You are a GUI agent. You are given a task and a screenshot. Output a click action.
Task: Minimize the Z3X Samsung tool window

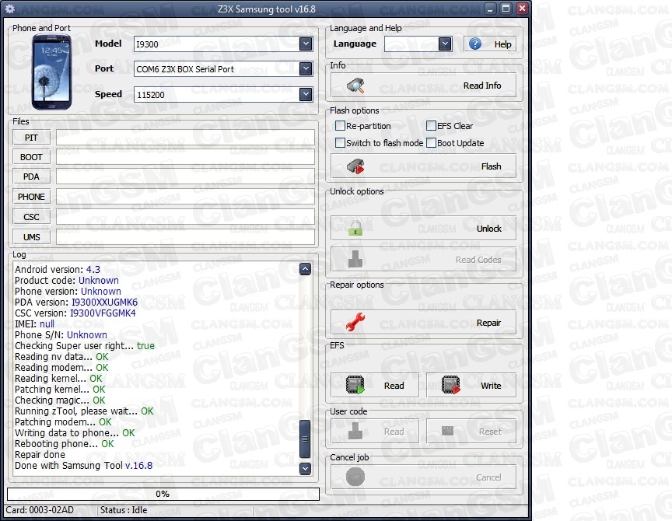click(x=491, y=9)
